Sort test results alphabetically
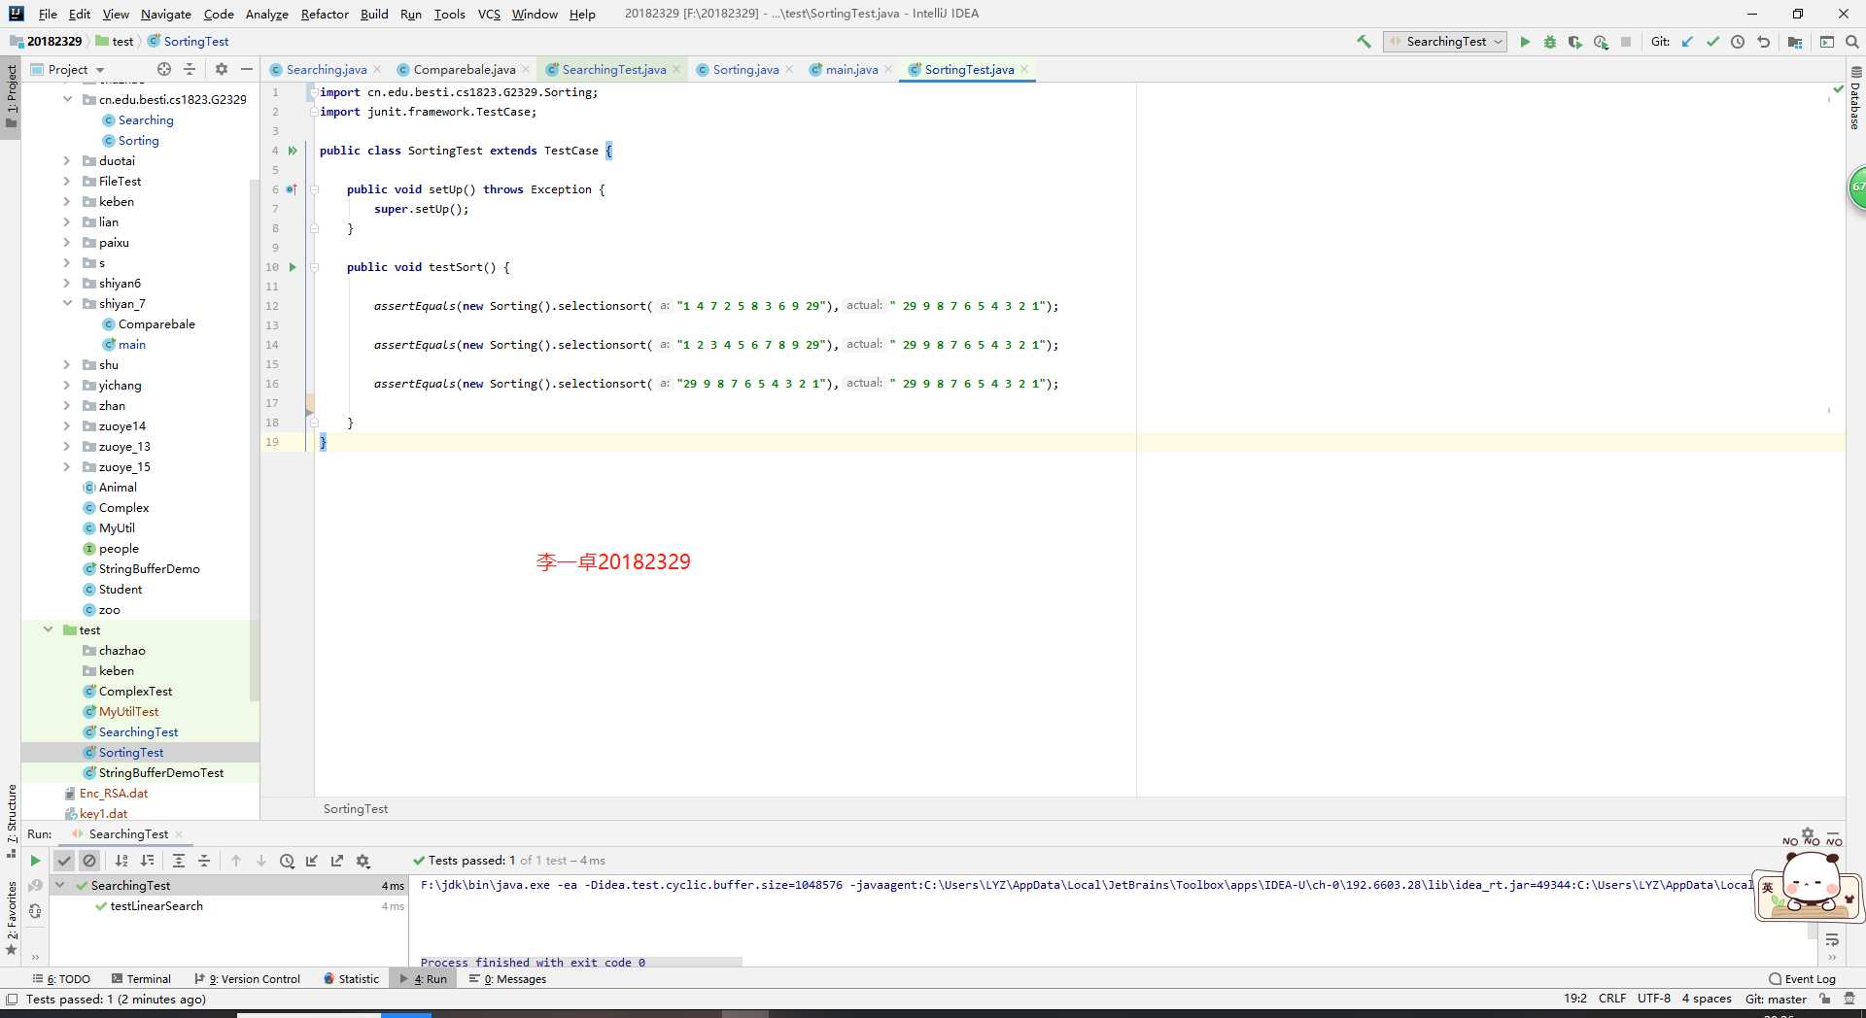 121,861
